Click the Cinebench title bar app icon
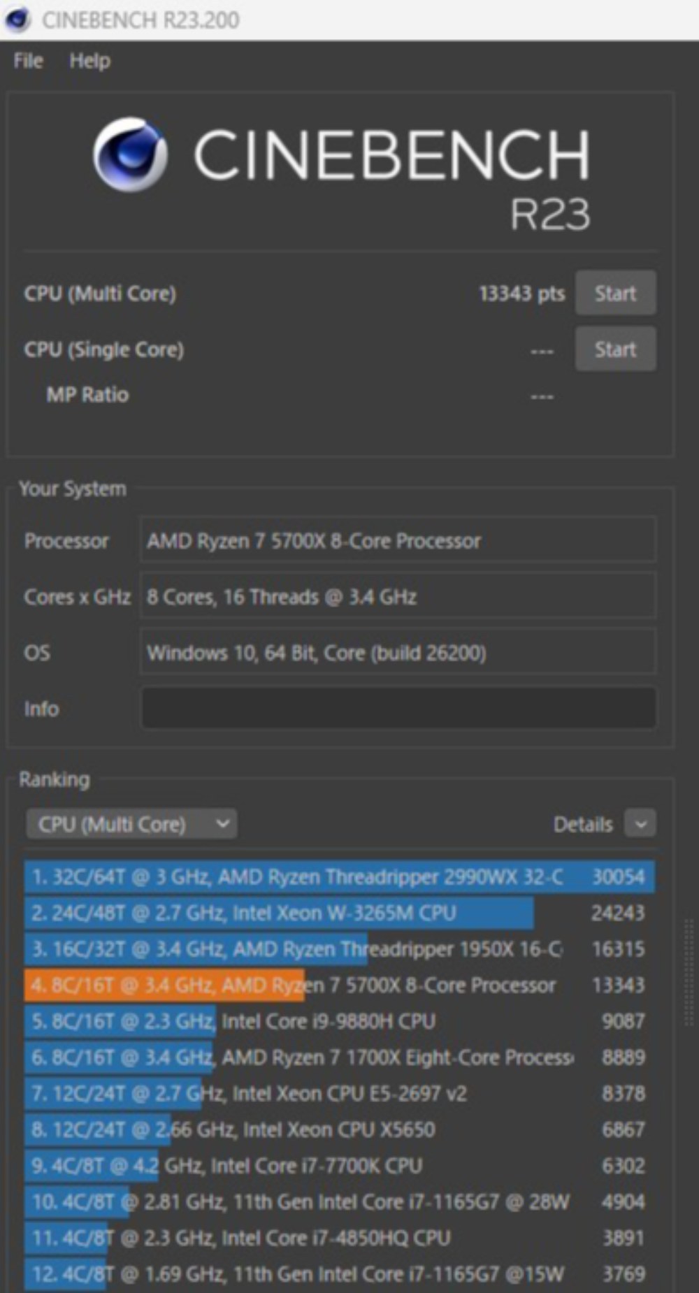The height and width of the screenshot is (1293, 699). point(17,19)
